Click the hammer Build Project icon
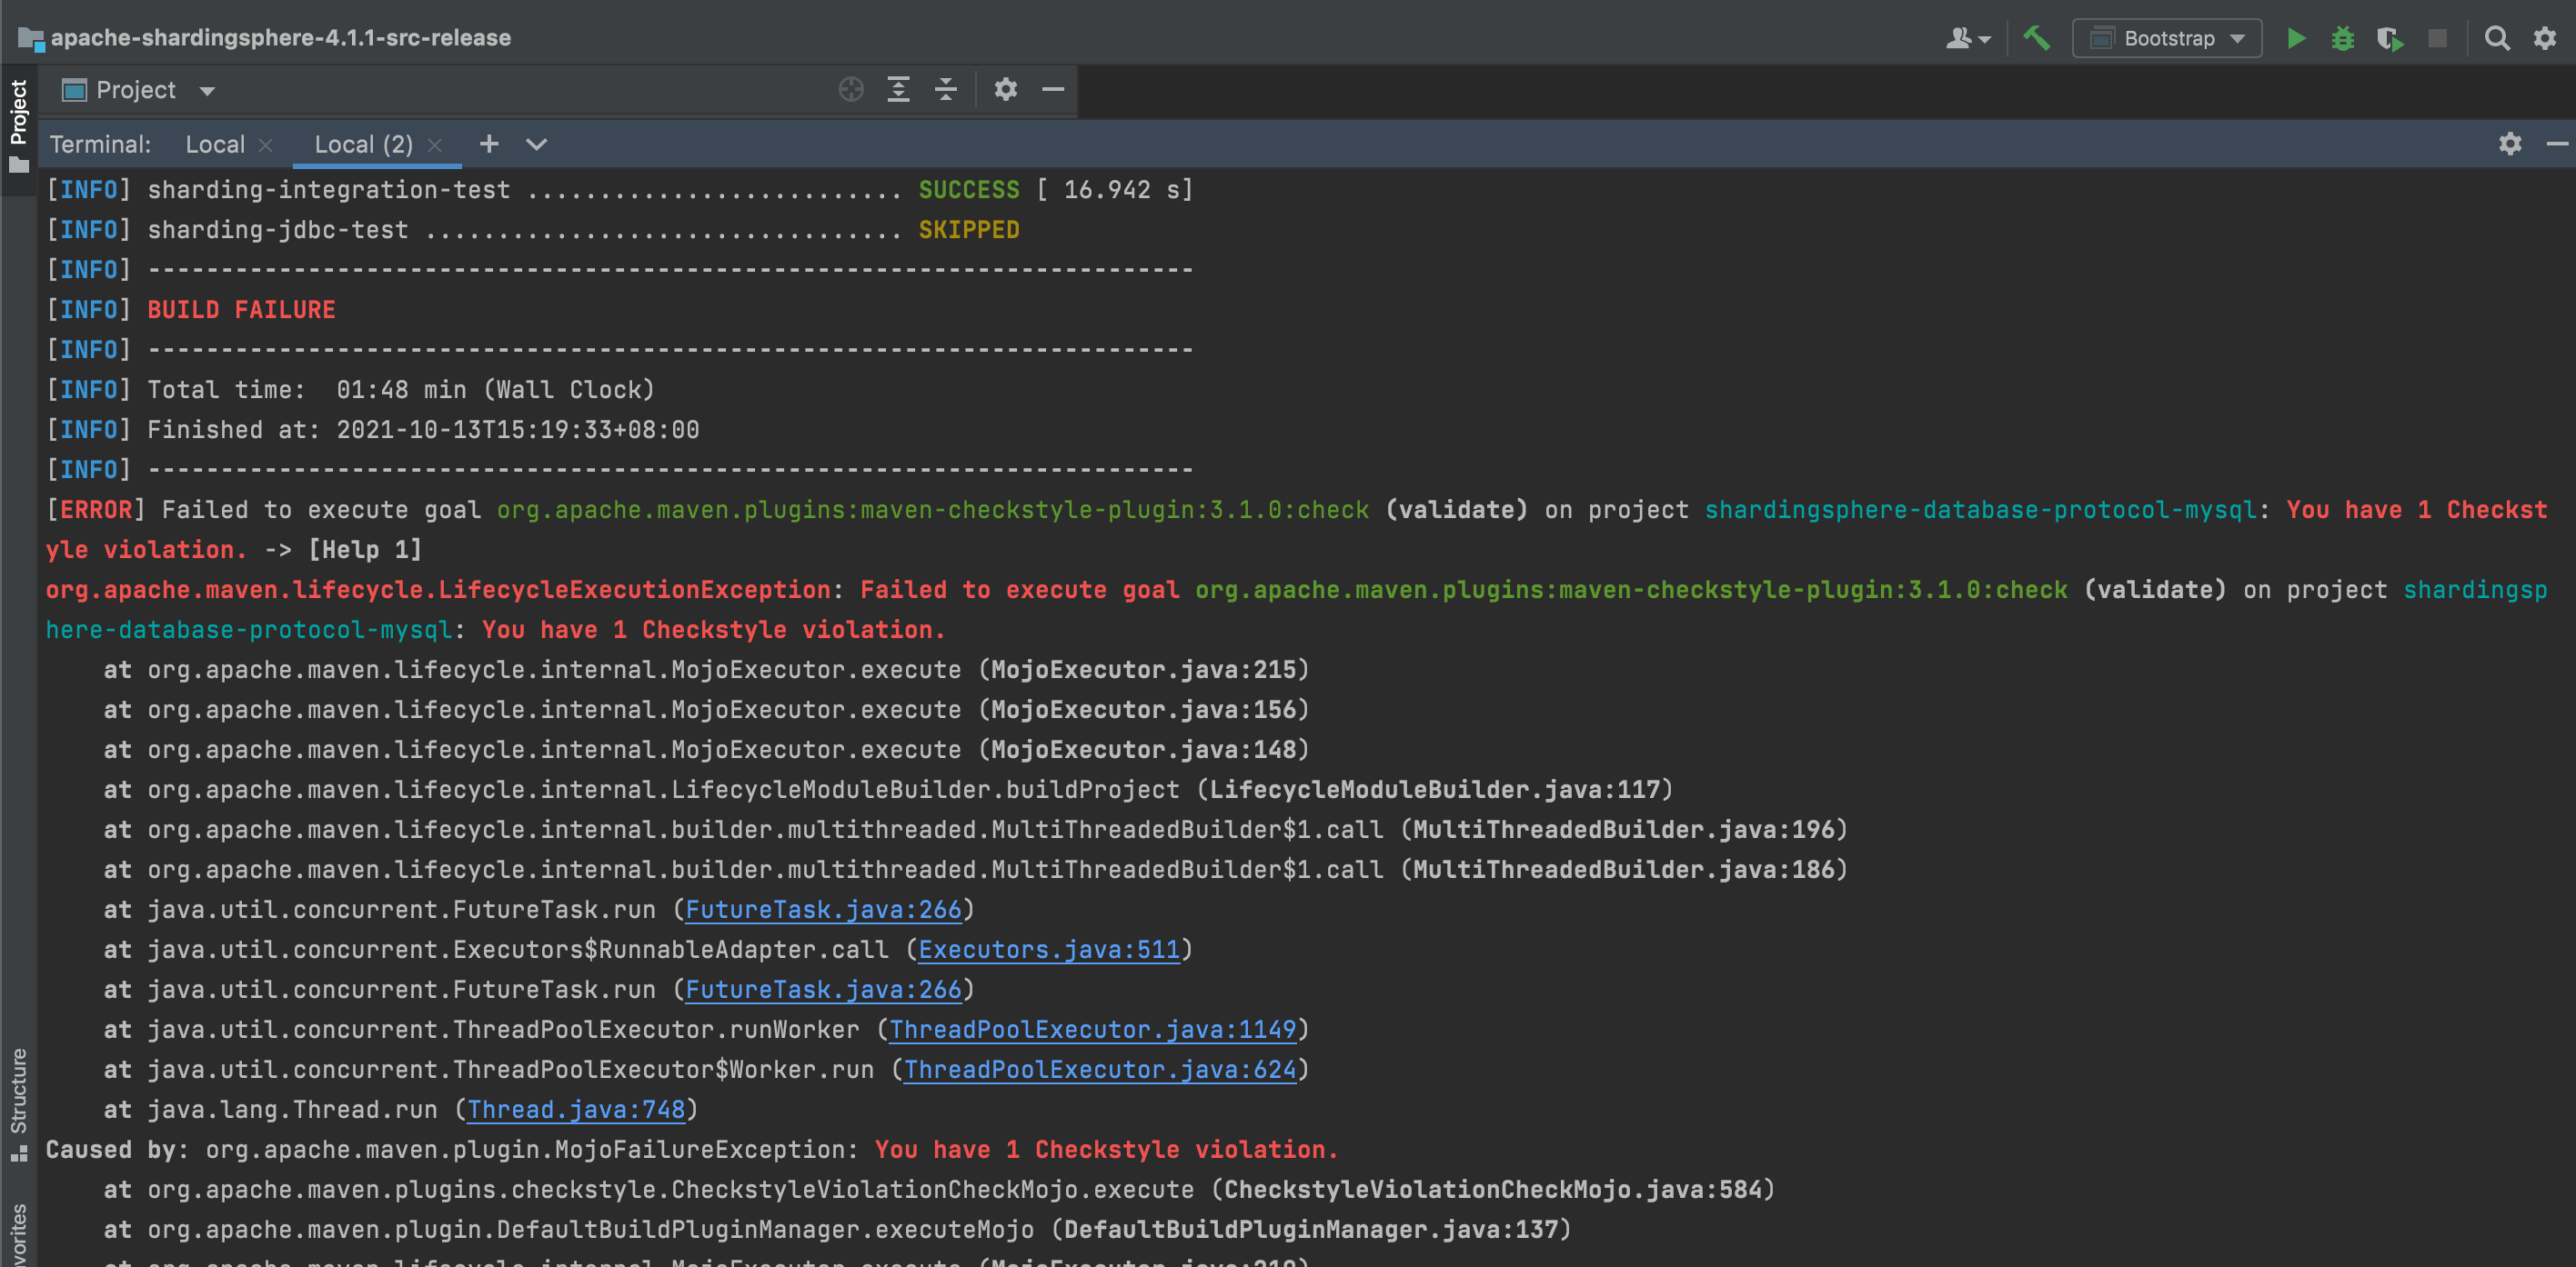The image size is (2576, 1267). [2036, 38]
